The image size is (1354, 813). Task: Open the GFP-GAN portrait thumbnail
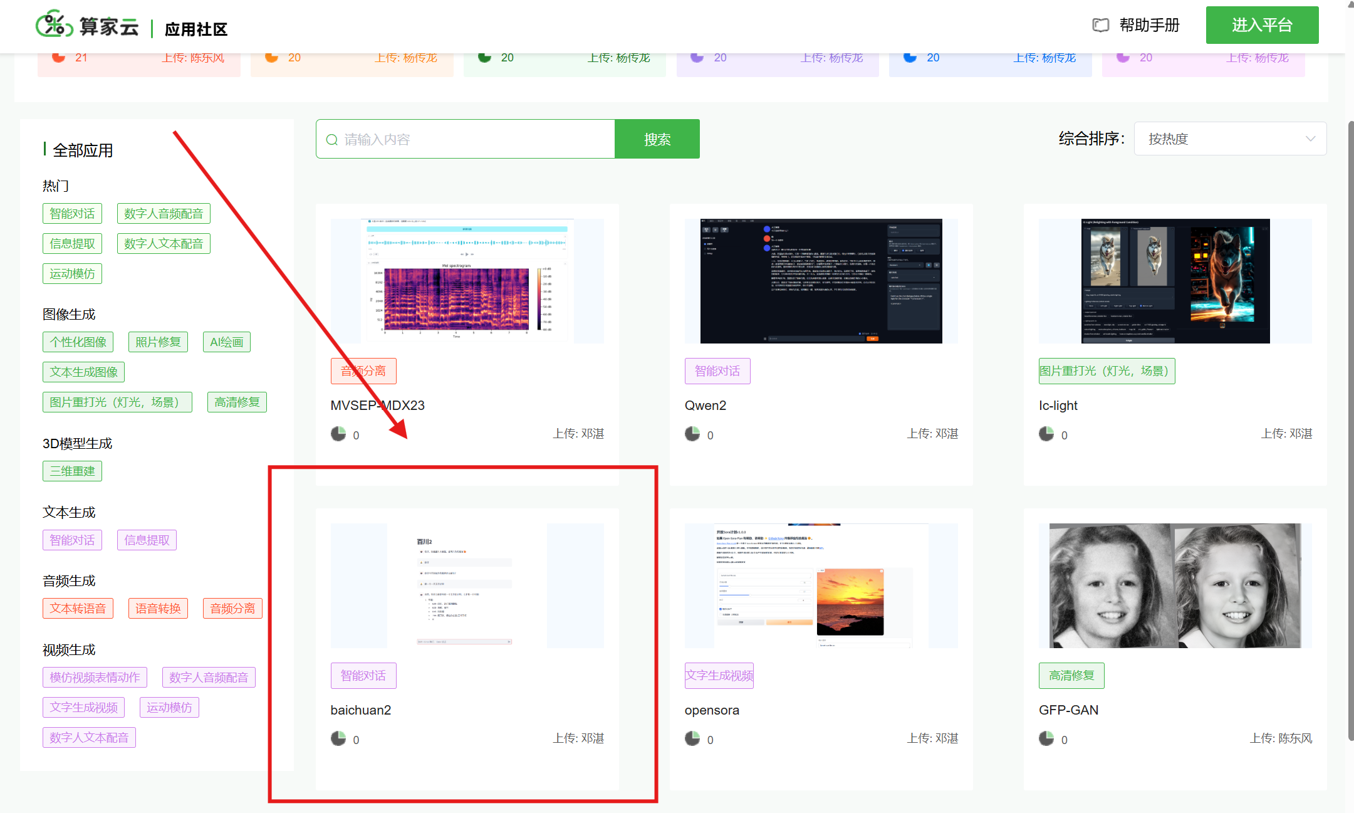tap(1175, 585)
